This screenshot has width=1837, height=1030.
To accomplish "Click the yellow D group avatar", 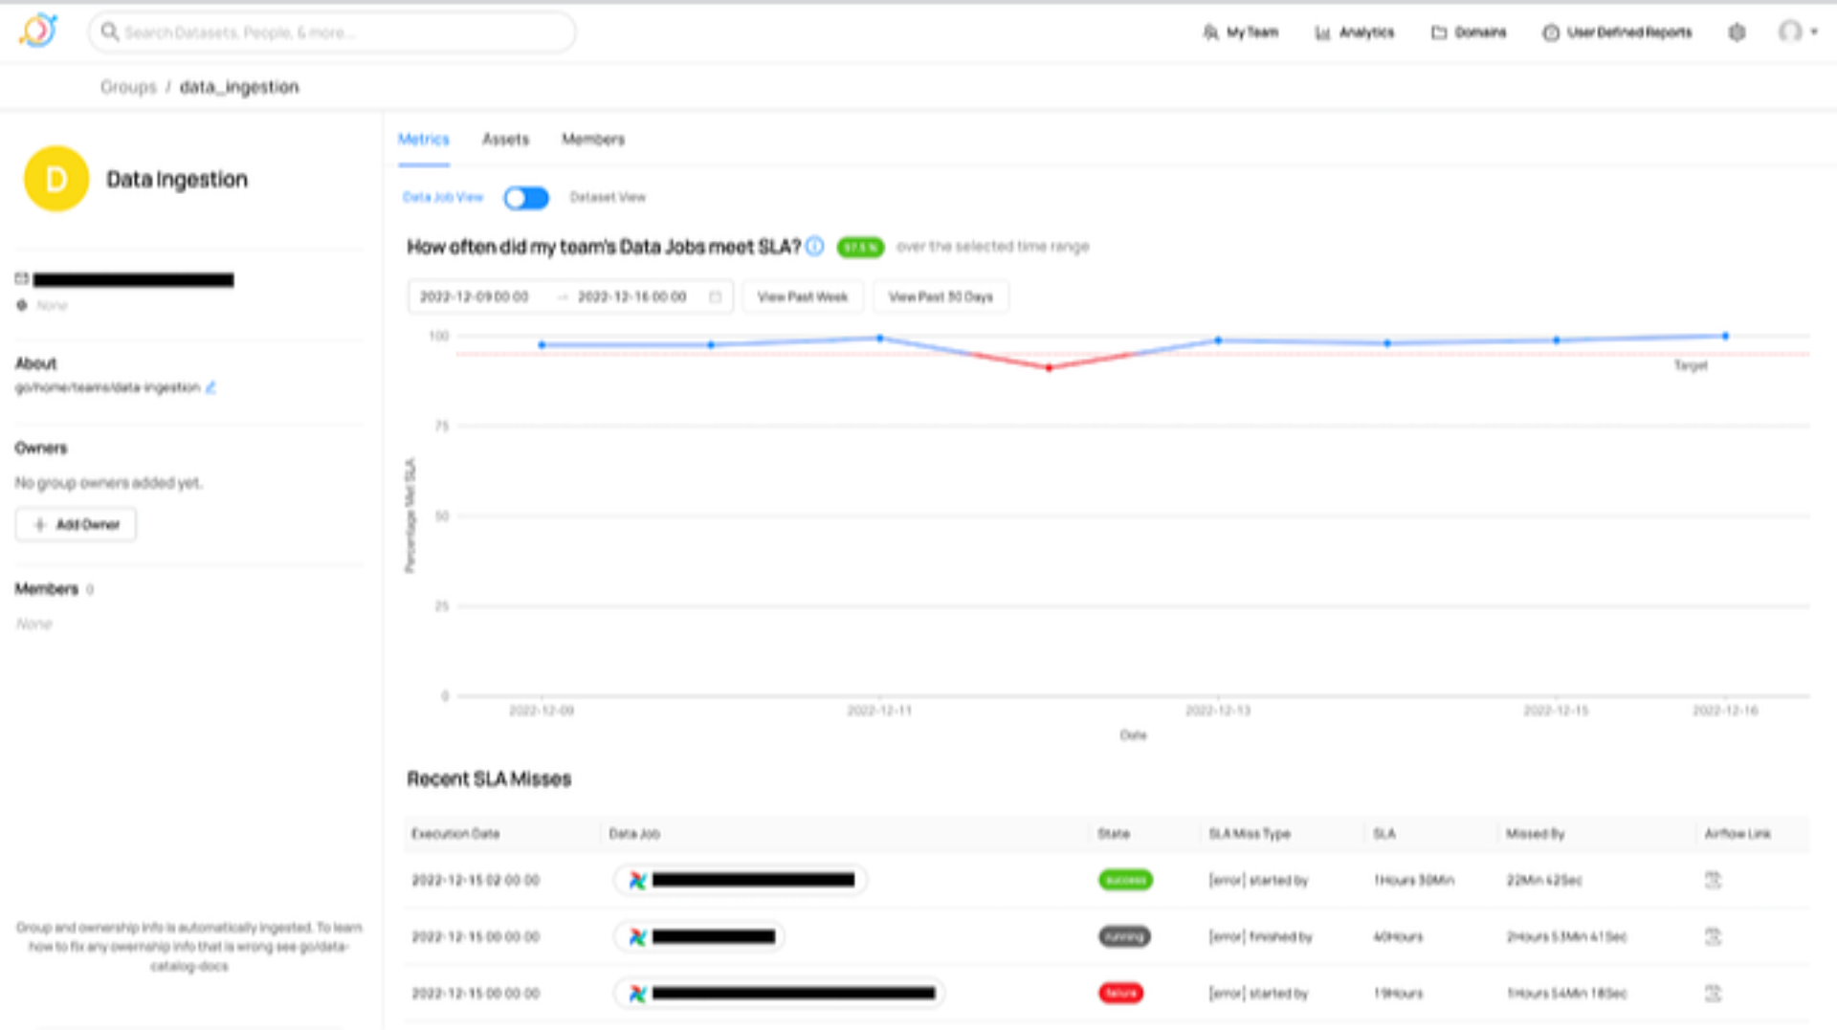I will [56, 179].
